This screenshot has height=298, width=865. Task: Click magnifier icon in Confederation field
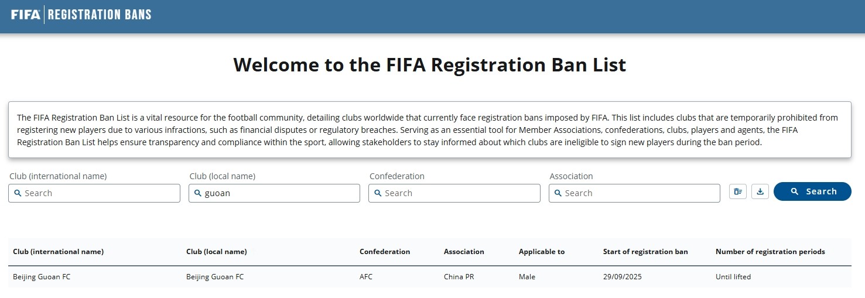(x=378, y=193)
